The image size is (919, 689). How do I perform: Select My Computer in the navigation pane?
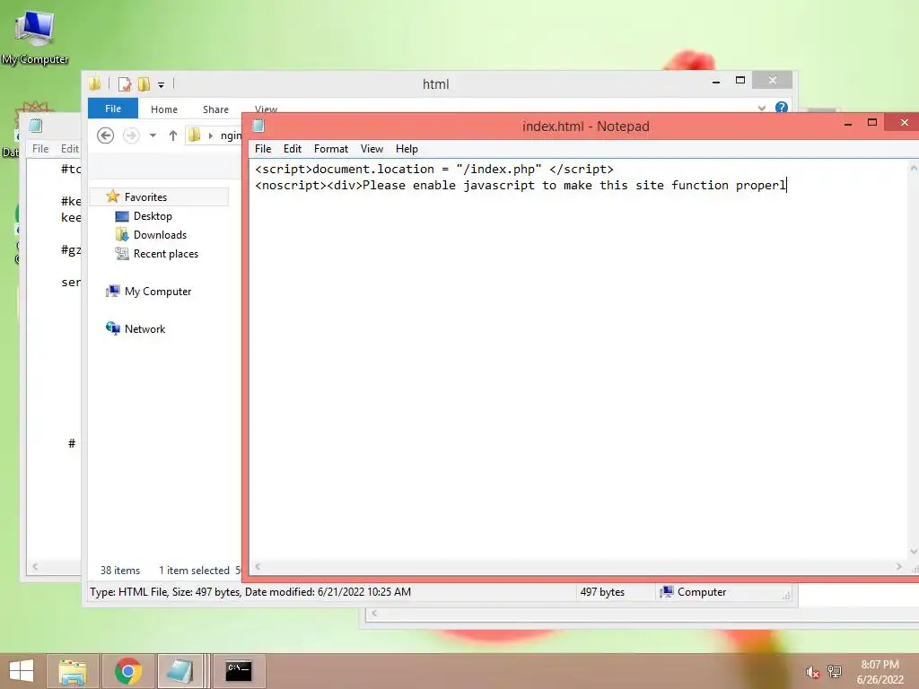pos(158,292)
